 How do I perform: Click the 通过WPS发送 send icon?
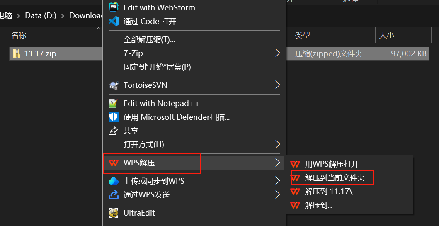pos(114,194)
